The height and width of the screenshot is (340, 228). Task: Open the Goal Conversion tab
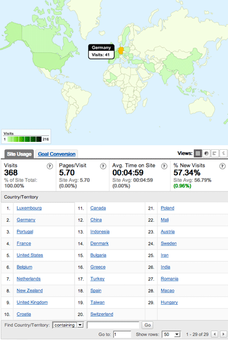tap(56, 154)
